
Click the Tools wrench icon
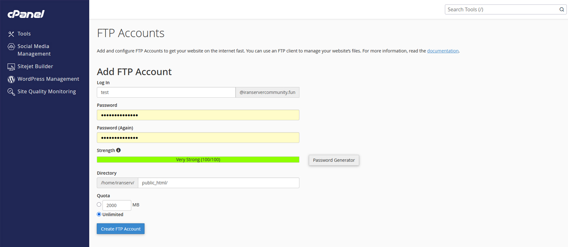tap(11, 34)
